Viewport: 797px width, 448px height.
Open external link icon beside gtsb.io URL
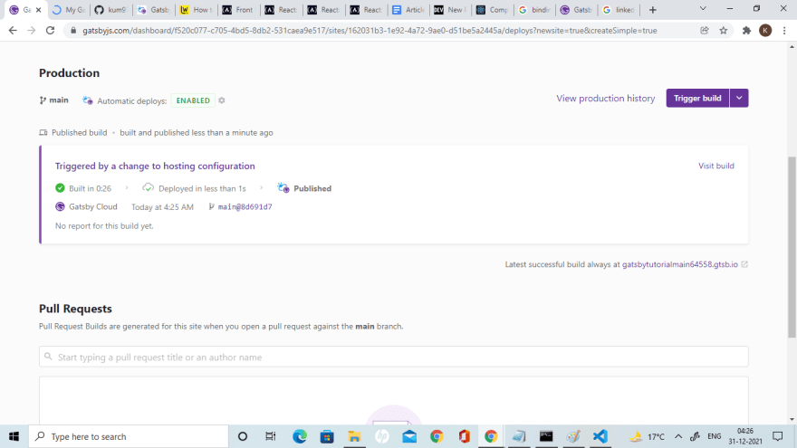click(744, 264)
